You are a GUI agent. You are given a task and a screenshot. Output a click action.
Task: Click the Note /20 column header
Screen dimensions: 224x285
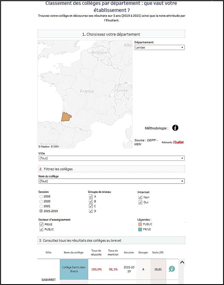pyautogui.click(x=157, y=252)
